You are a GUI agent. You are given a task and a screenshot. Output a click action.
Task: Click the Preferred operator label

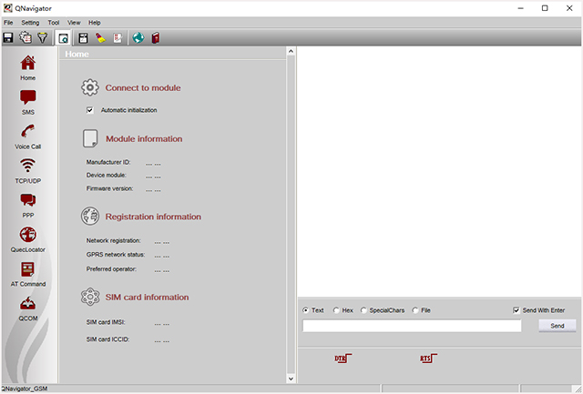(x=111, y=269)
